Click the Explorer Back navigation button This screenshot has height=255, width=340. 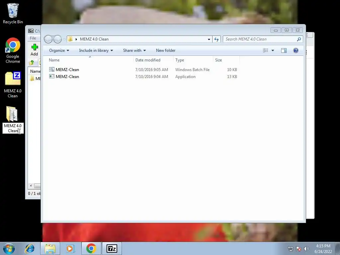(48, 39)
